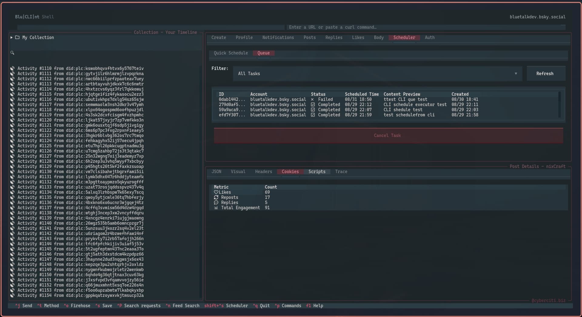Click the Reposts arrows icon
This screenshot has width=582, height=317.
pos(216,197)
